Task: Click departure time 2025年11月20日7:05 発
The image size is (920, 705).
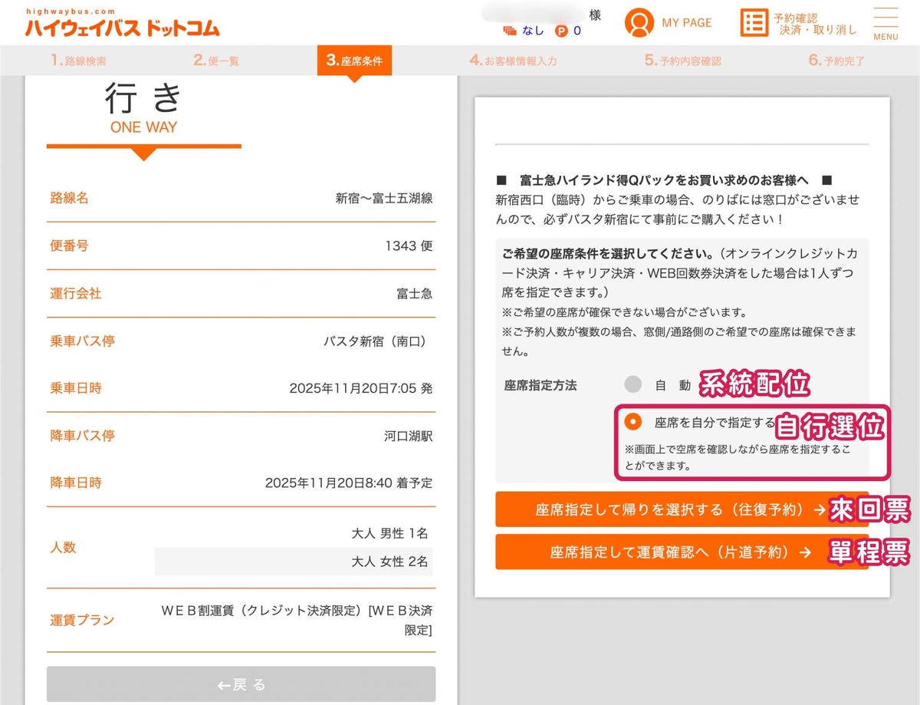Action: (x=361, y=388)
